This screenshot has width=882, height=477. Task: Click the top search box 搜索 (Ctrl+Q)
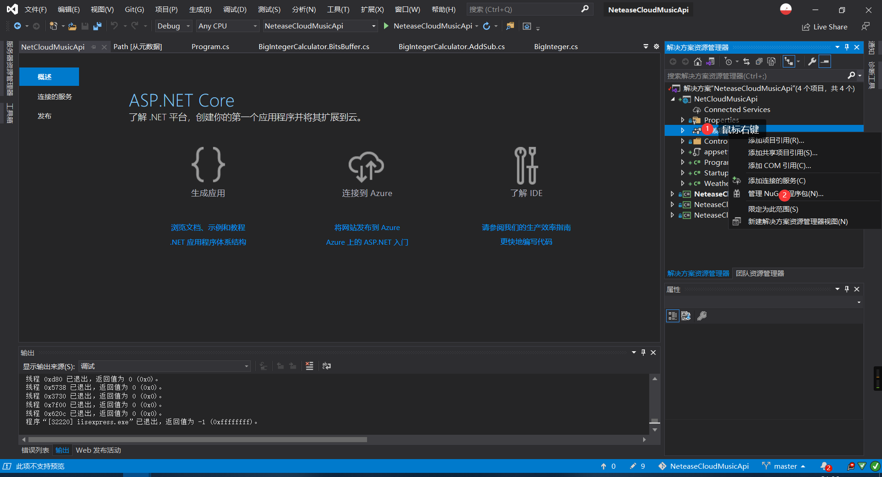pos(529,9)
